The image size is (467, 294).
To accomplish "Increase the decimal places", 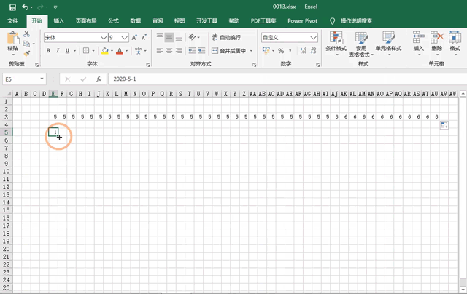I will click(304, 51).
